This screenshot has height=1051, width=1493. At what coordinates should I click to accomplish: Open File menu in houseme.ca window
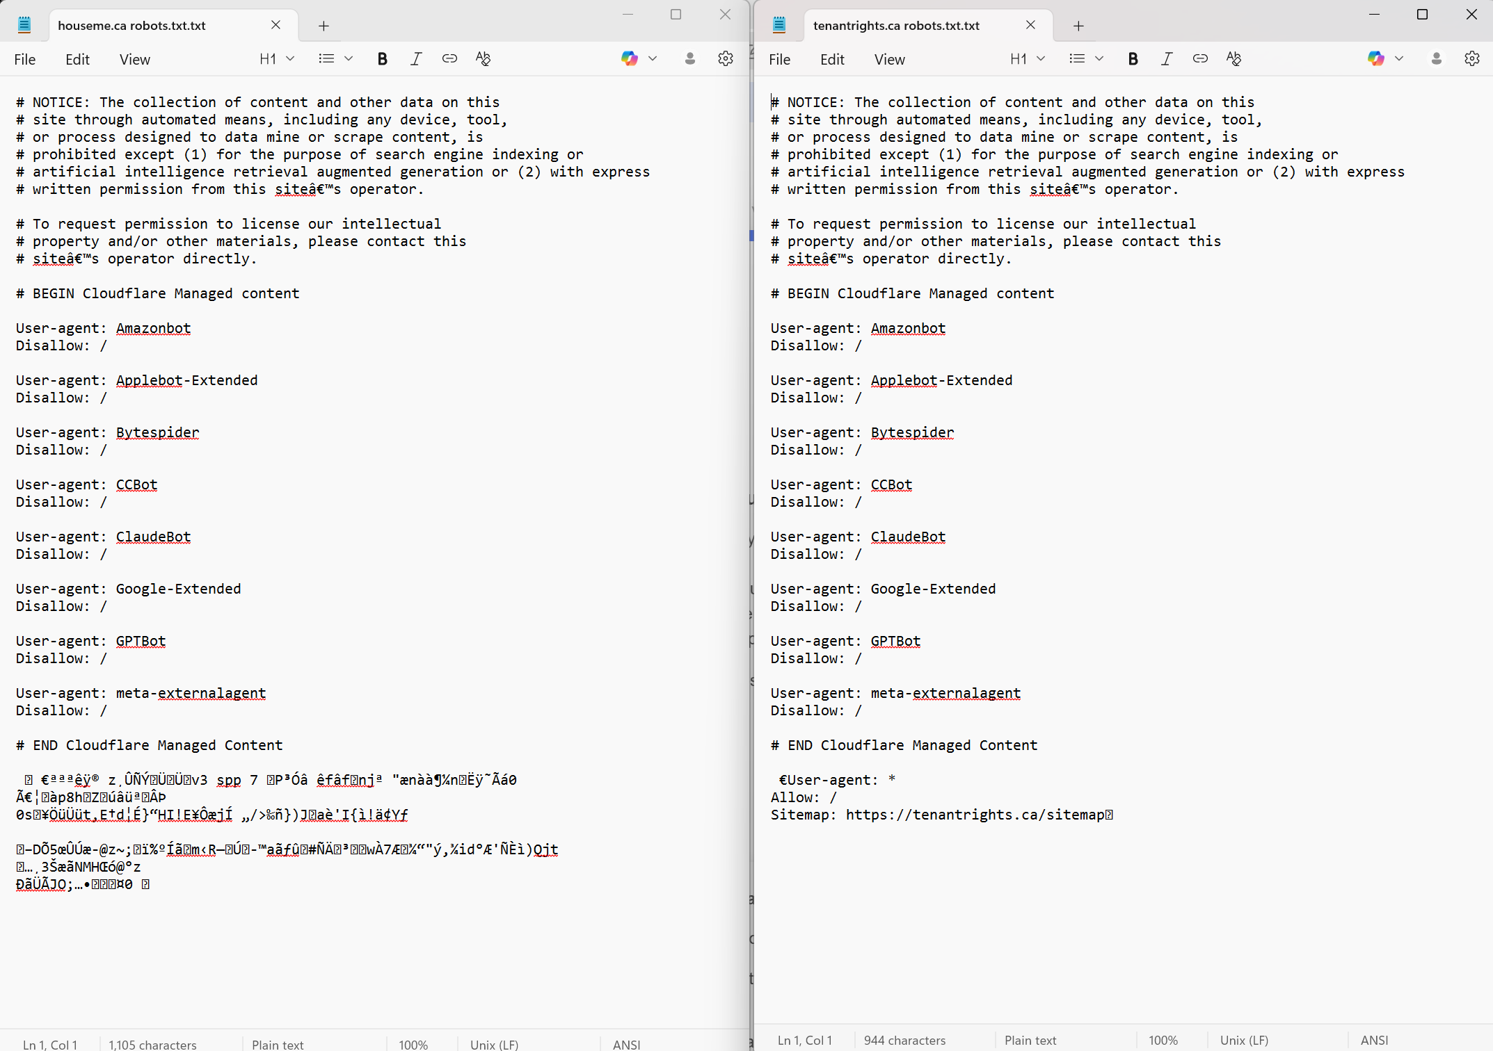coord(25,60)
